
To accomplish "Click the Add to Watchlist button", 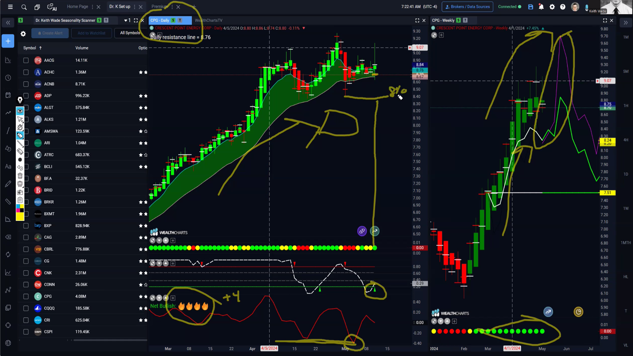I will pos(91,33).
